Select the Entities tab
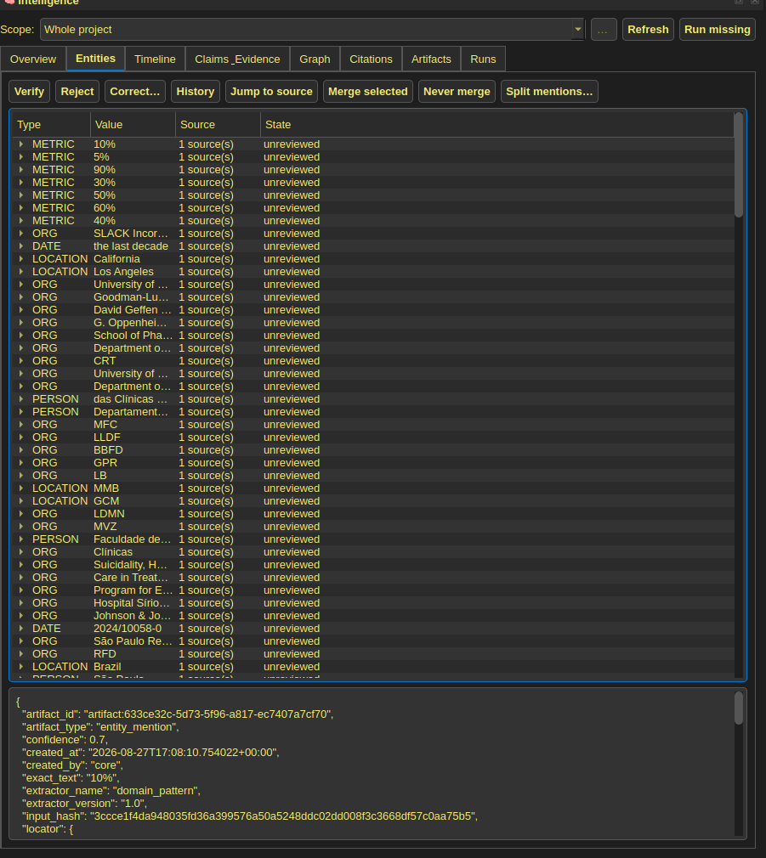The image size is (766, 858). [x=95, y=59]
